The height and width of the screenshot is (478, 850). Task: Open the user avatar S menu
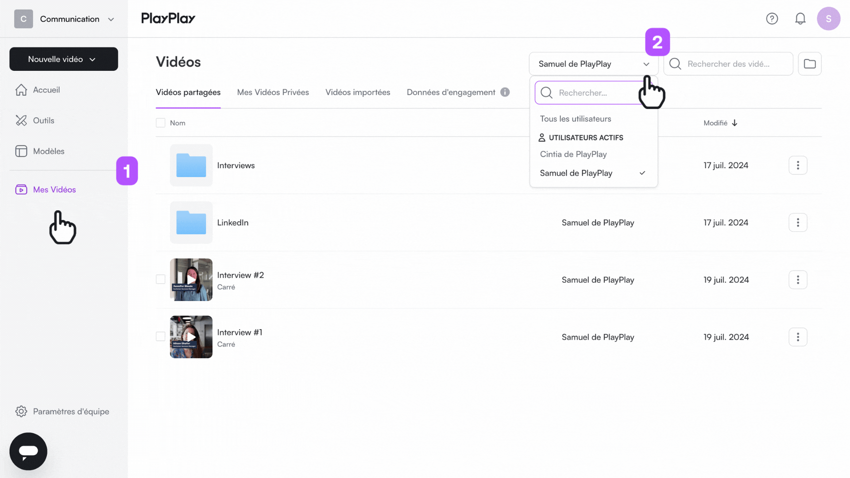pyautogui.click(x=829, y=19)
